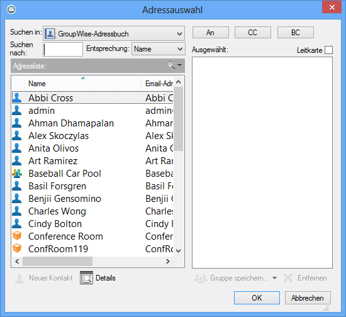Viewport: 346px width, 317px height.
Task: Click the resource cube icon beside Conference Room
Action: [x=17, y=236]
